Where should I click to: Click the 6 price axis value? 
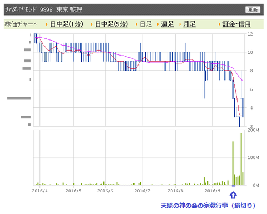tap(251, 89)
